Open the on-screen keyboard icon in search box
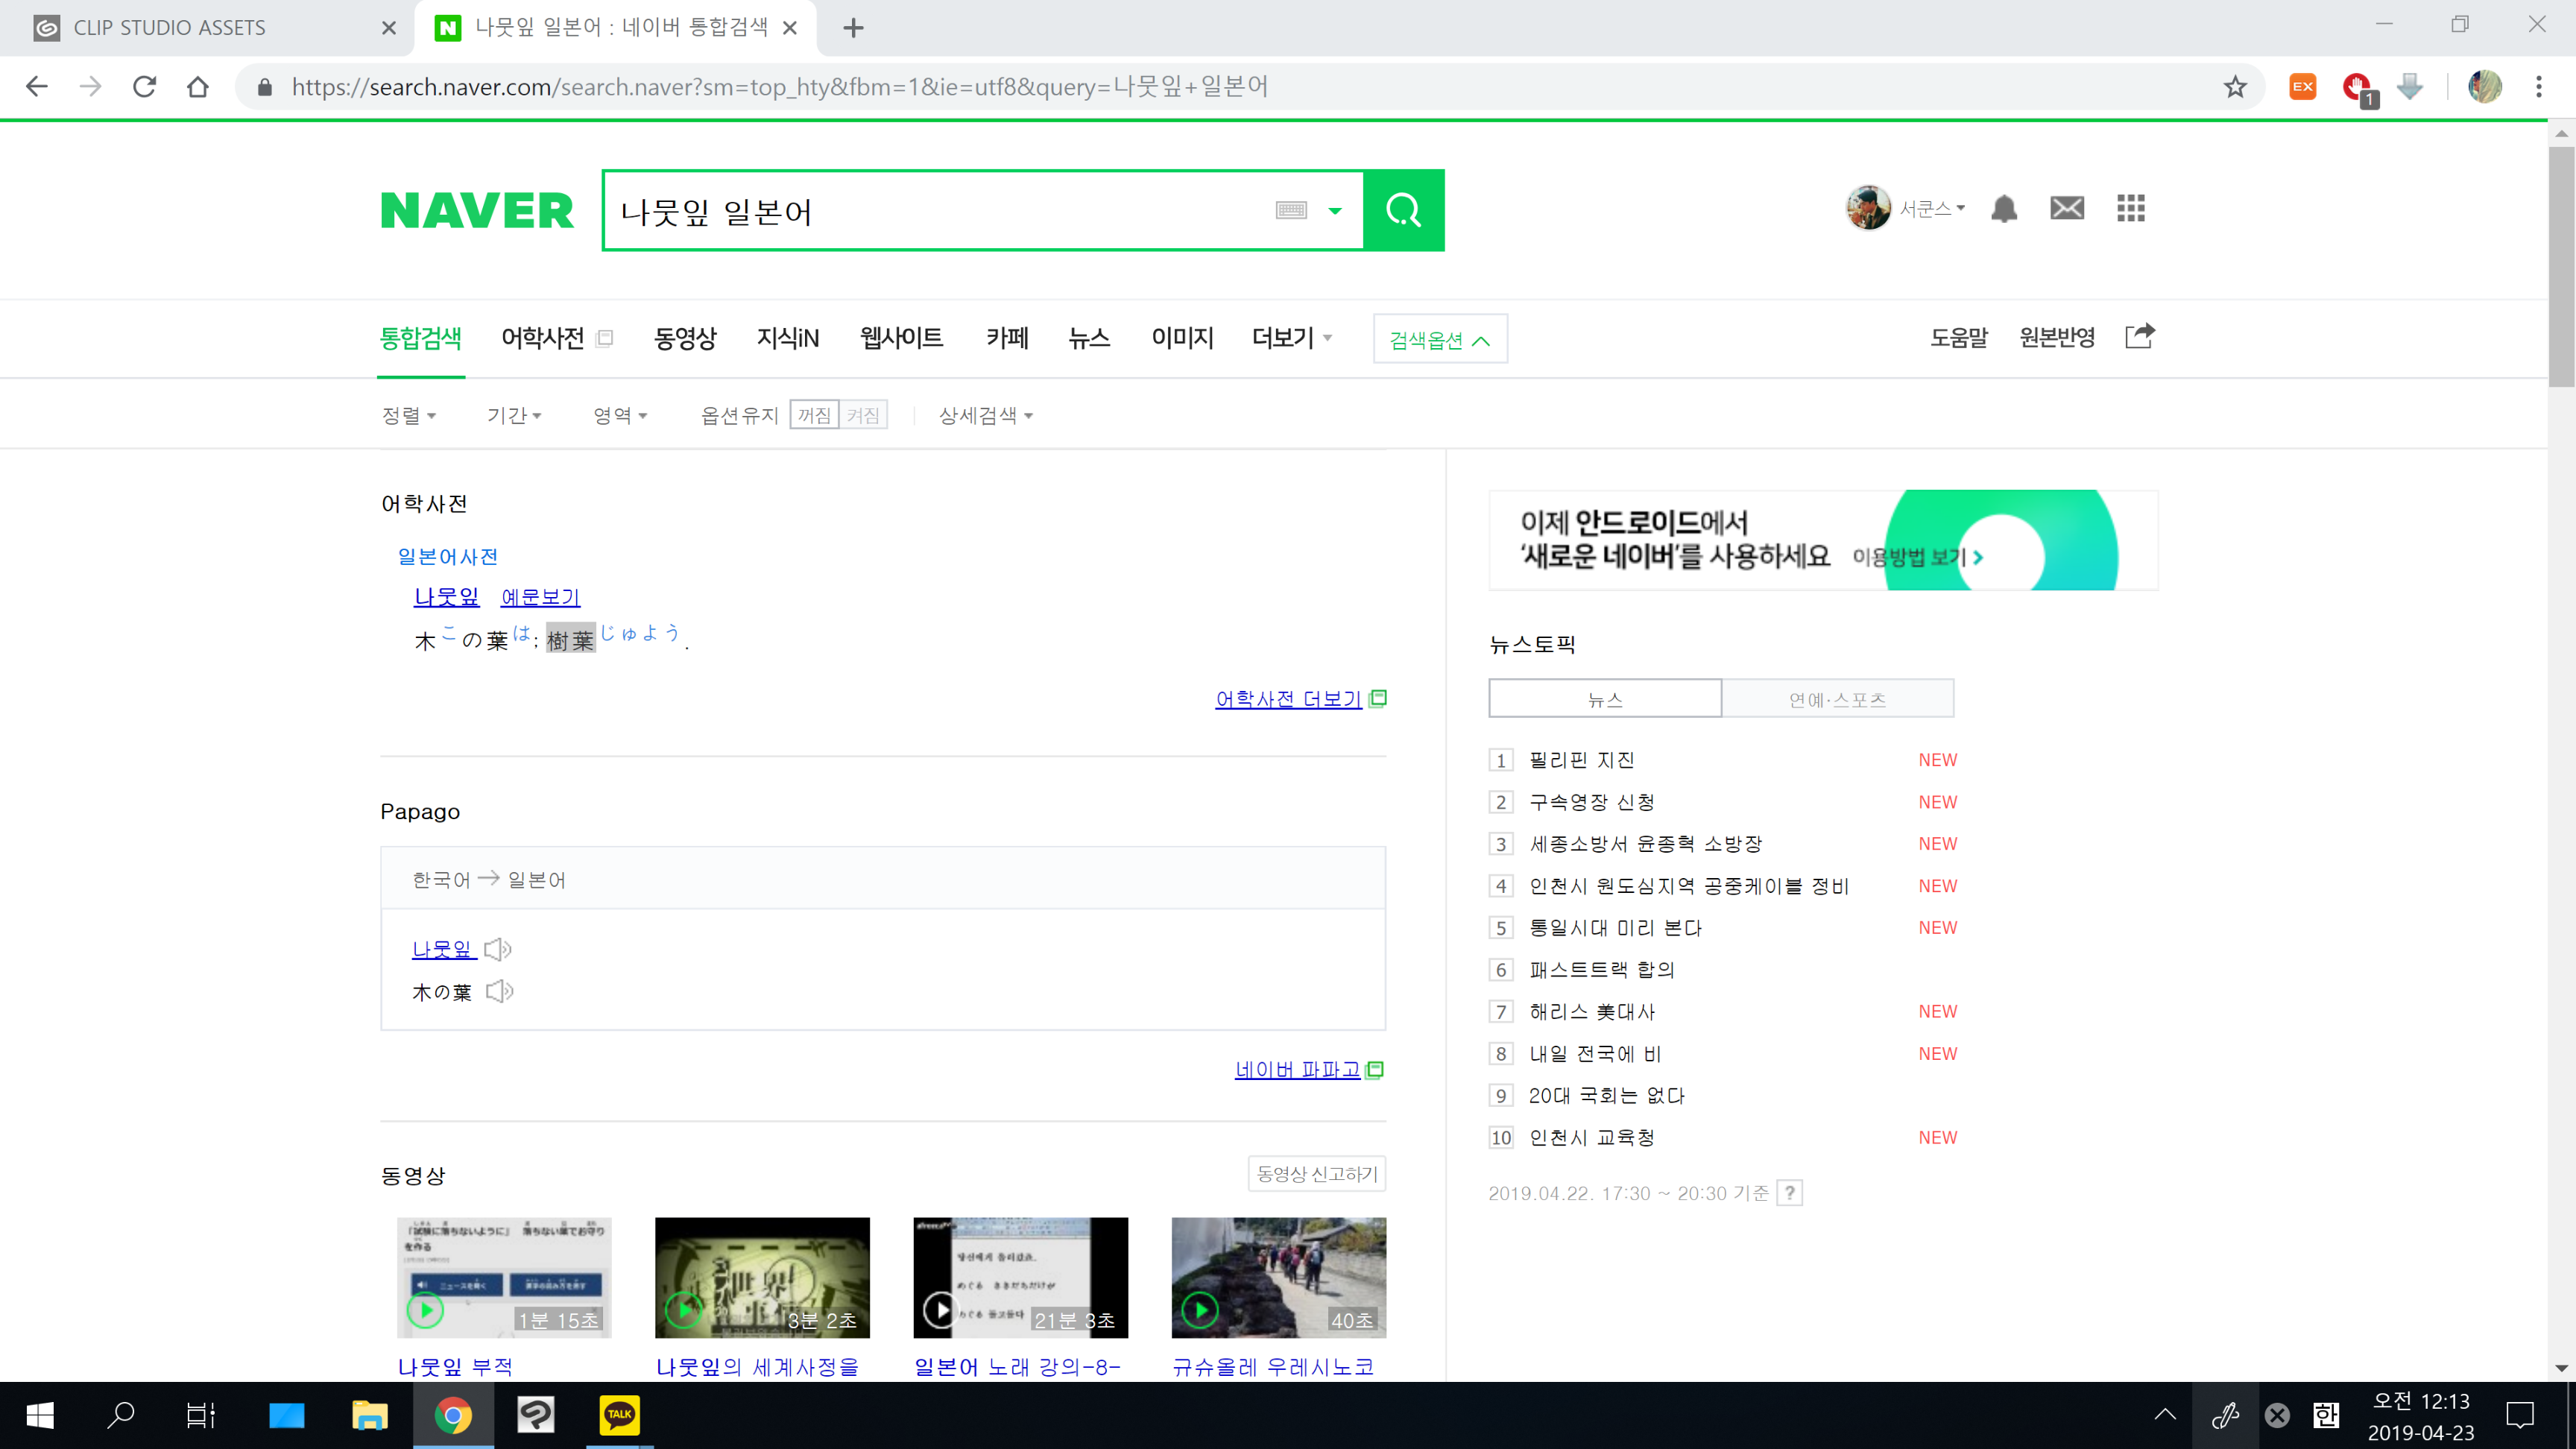 coord(1291,210)
